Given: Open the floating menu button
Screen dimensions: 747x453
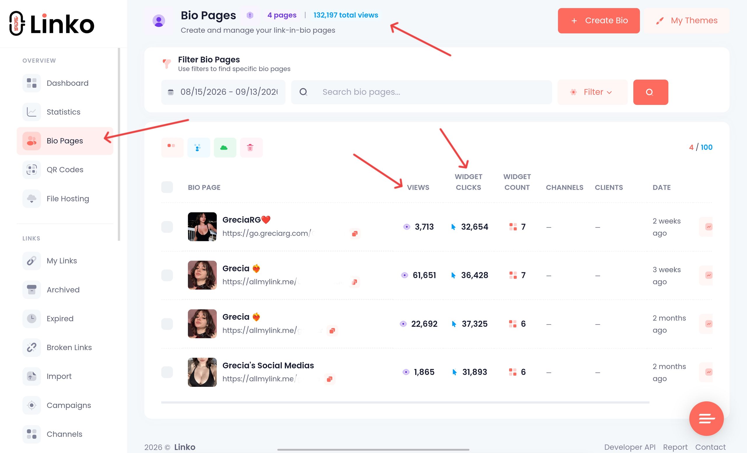Looking at the screenshot, I should [706, 419].
